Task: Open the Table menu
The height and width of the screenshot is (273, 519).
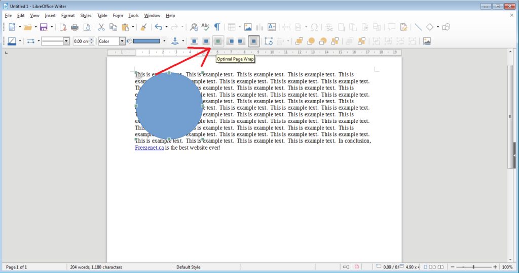Action: click(102, 16)
